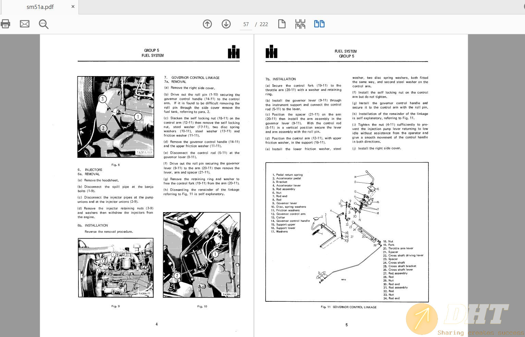This screenshot has width=525, height=337.
Task: Go to previous page with up arrow
Action: [x=207, y=24]
